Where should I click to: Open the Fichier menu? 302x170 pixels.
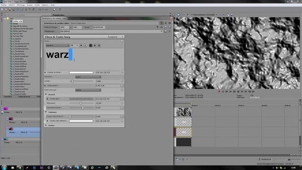4,5
